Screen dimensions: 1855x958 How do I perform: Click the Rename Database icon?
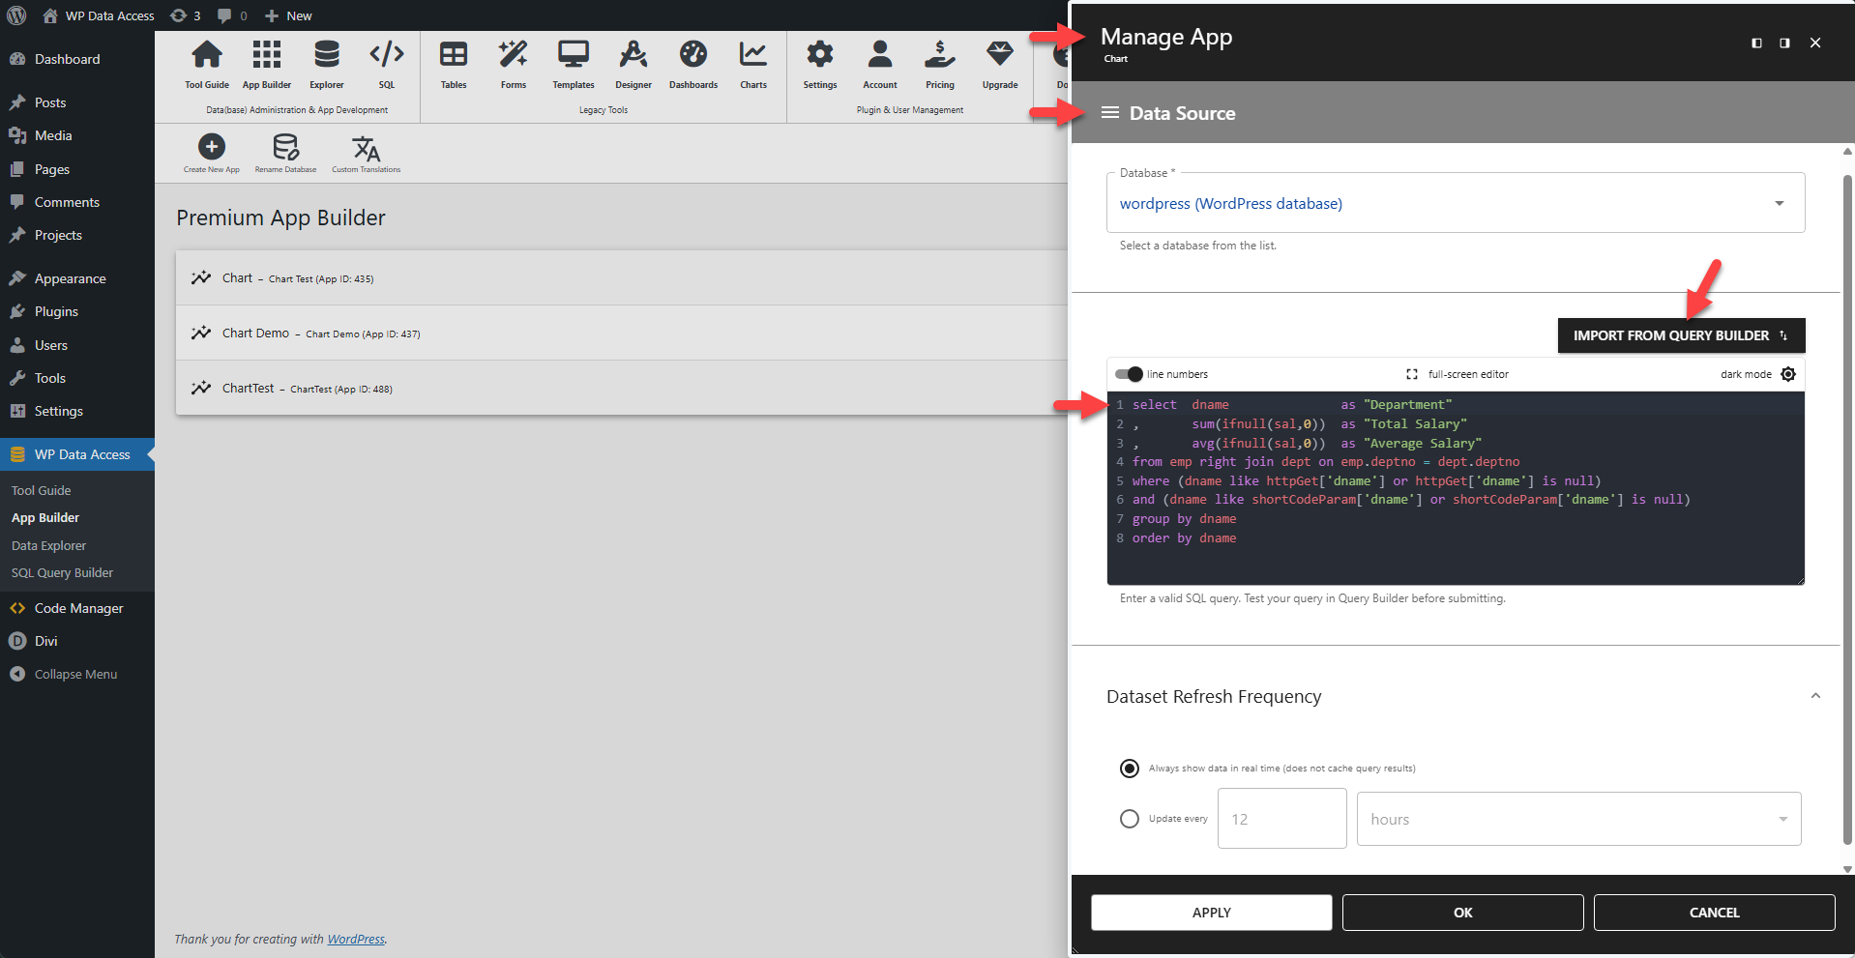point(285,148)
